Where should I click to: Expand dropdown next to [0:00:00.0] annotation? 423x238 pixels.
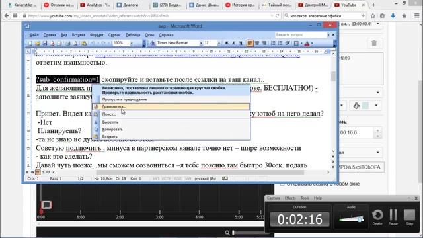coord(377,24)
